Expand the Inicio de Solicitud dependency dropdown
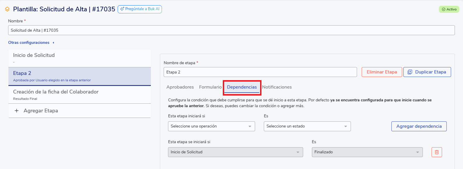The height and width of the screenshot is (169, 463). (x=235, y=152)
